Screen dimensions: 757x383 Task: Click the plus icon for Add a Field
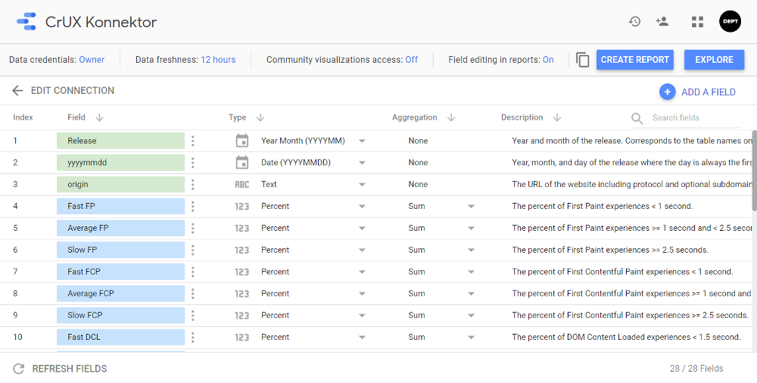click(667, 92)
